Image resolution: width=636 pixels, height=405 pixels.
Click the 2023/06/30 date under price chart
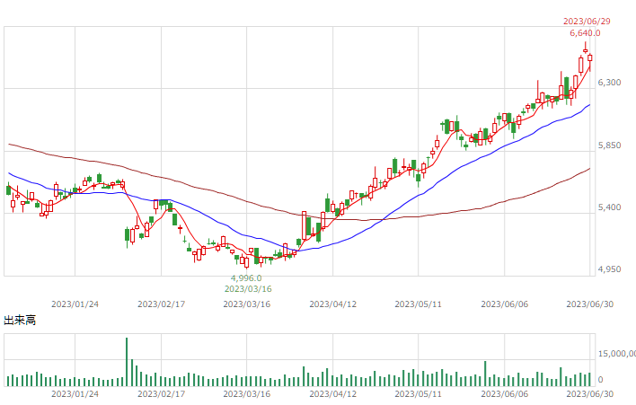[590, 304]
